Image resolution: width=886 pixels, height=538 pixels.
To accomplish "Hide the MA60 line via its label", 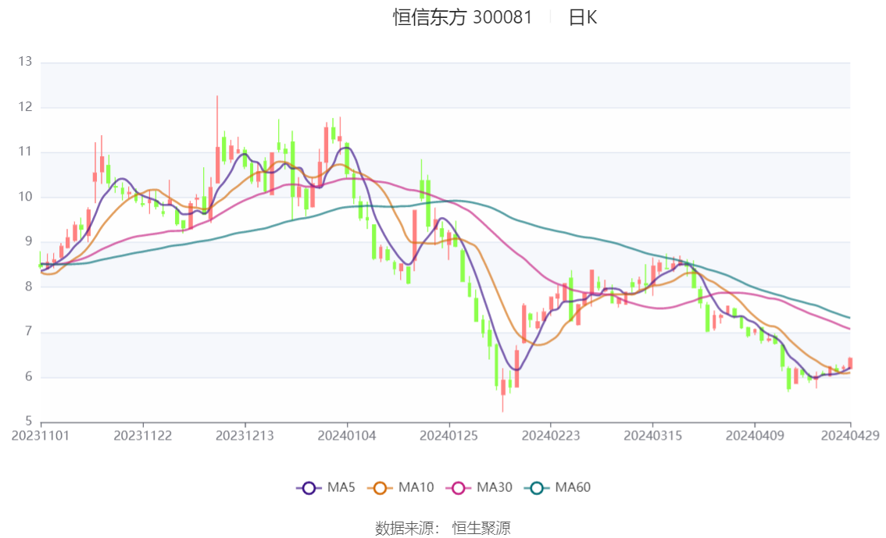I will point(573,487).
